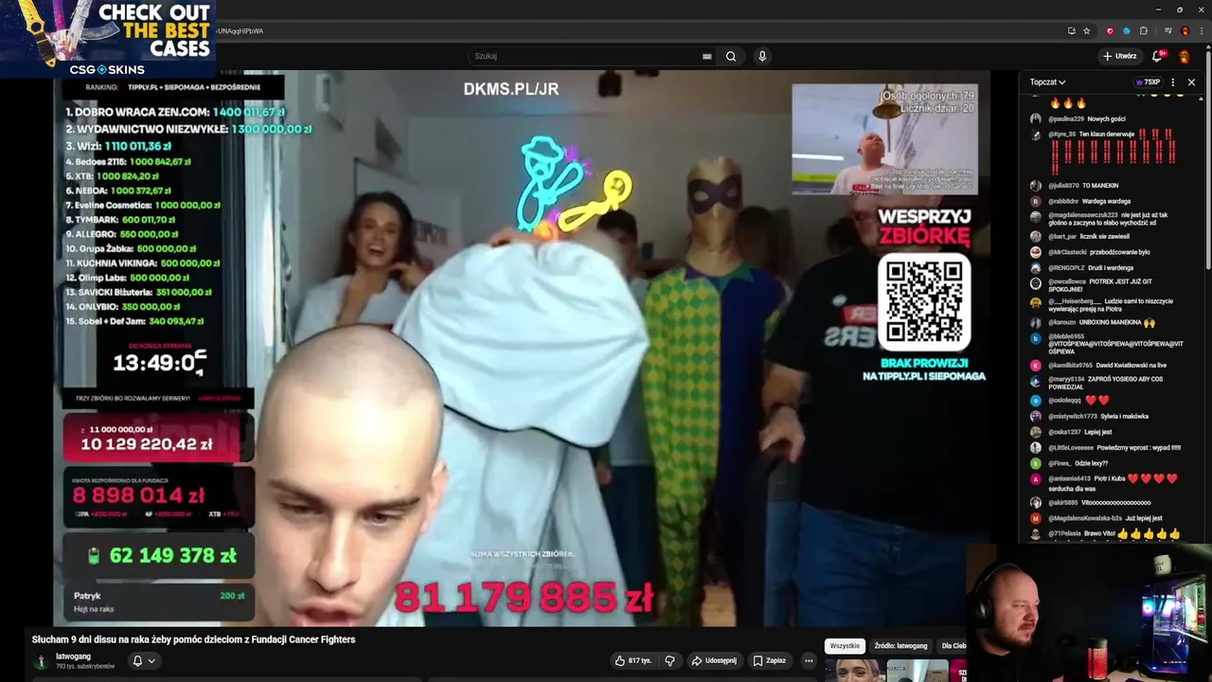Screen dimensions: 1212x682
Task: Select Źródło: latwogang filter chip
Action: click(900, 646)
